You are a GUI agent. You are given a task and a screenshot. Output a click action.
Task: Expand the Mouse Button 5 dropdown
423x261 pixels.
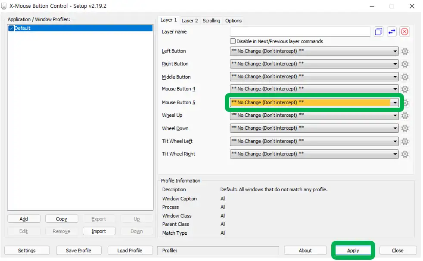(x=395, y=103)
